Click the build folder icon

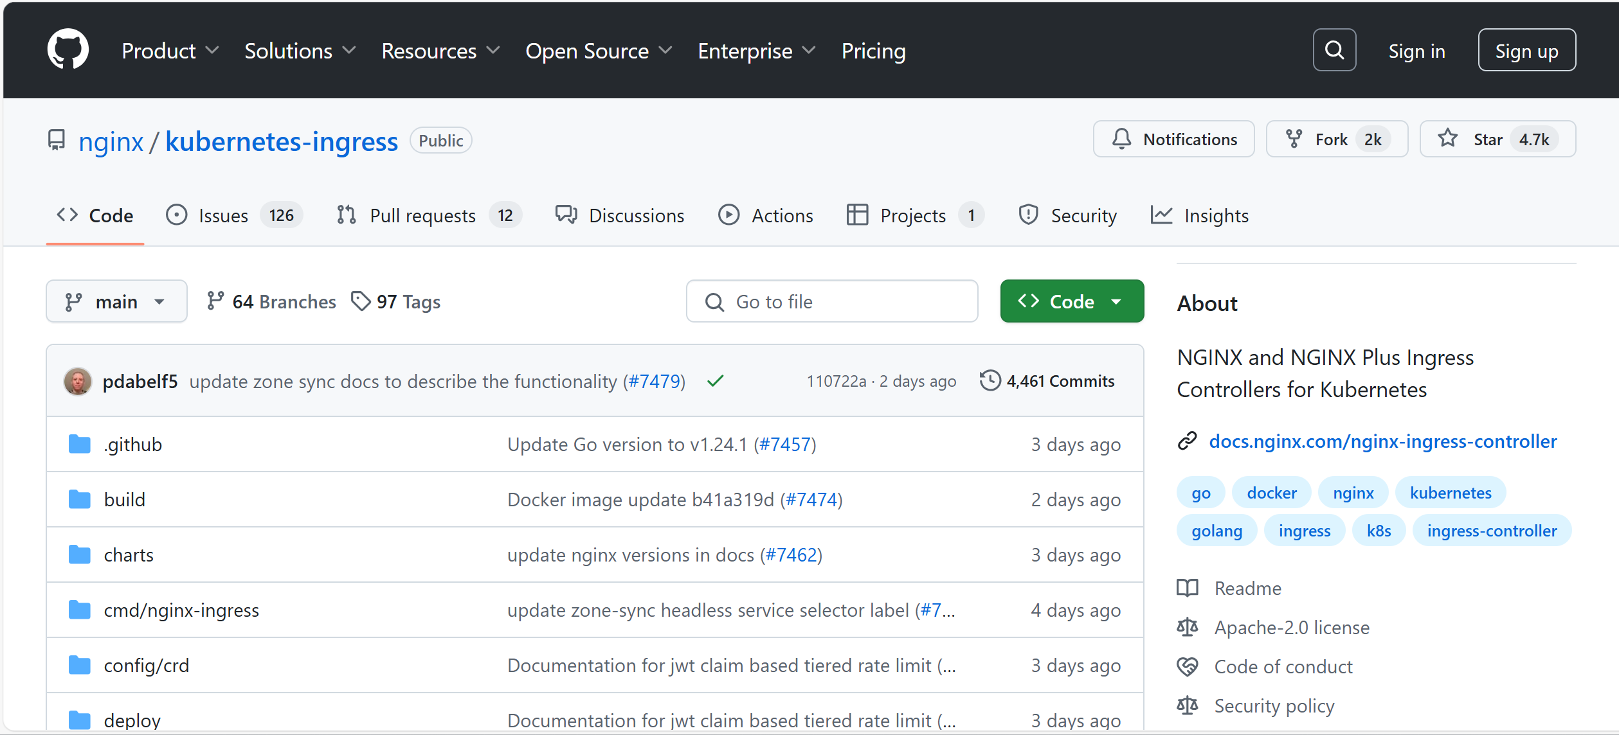coord(80,499)
